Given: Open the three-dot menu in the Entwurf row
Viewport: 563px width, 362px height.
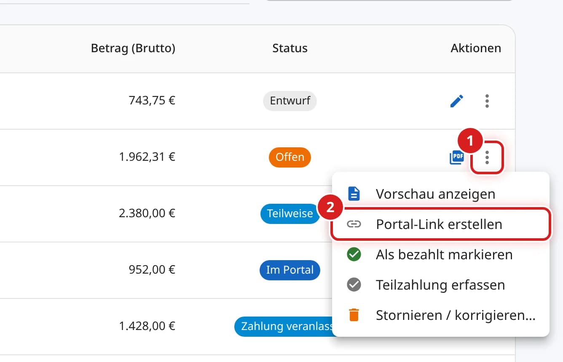Looking at the screenshot, I should (x=487, y=101).
